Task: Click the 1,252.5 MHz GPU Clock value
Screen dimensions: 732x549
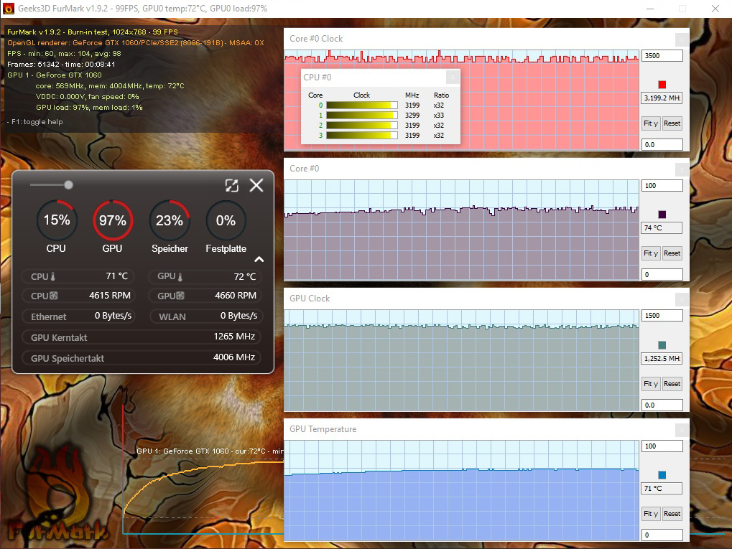Action: click(x=662, y=358)
